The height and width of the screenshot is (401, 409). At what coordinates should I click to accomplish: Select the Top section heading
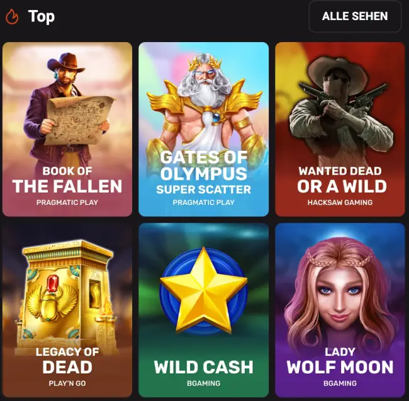point(42,17)
